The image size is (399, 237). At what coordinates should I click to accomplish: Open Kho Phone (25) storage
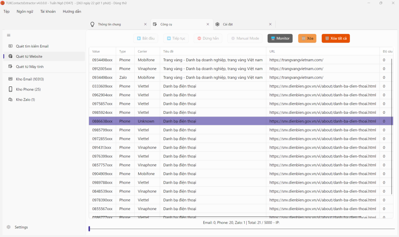point(28,89)
